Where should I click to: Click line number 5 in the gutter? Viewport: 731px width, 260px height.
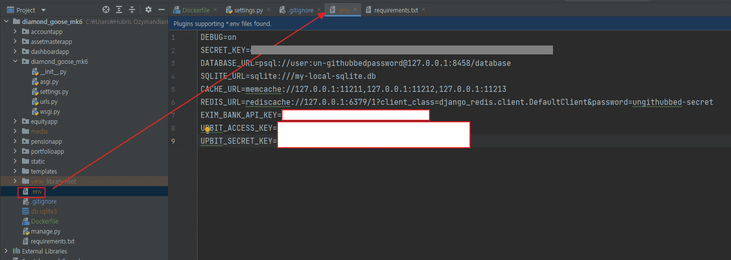[173, 89]
